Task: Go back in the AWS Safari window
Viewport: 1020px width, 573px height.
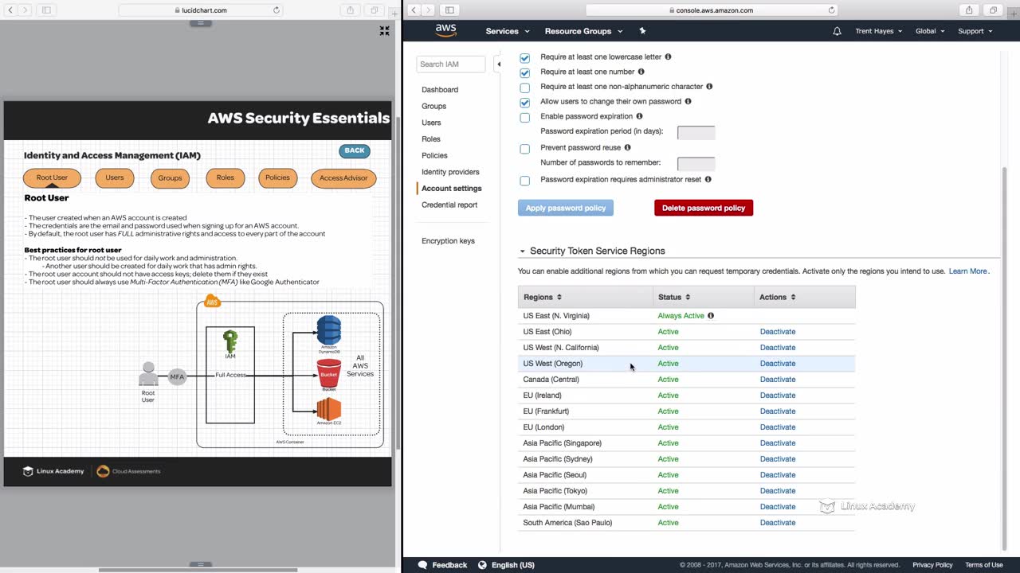Action: [414, 10]
